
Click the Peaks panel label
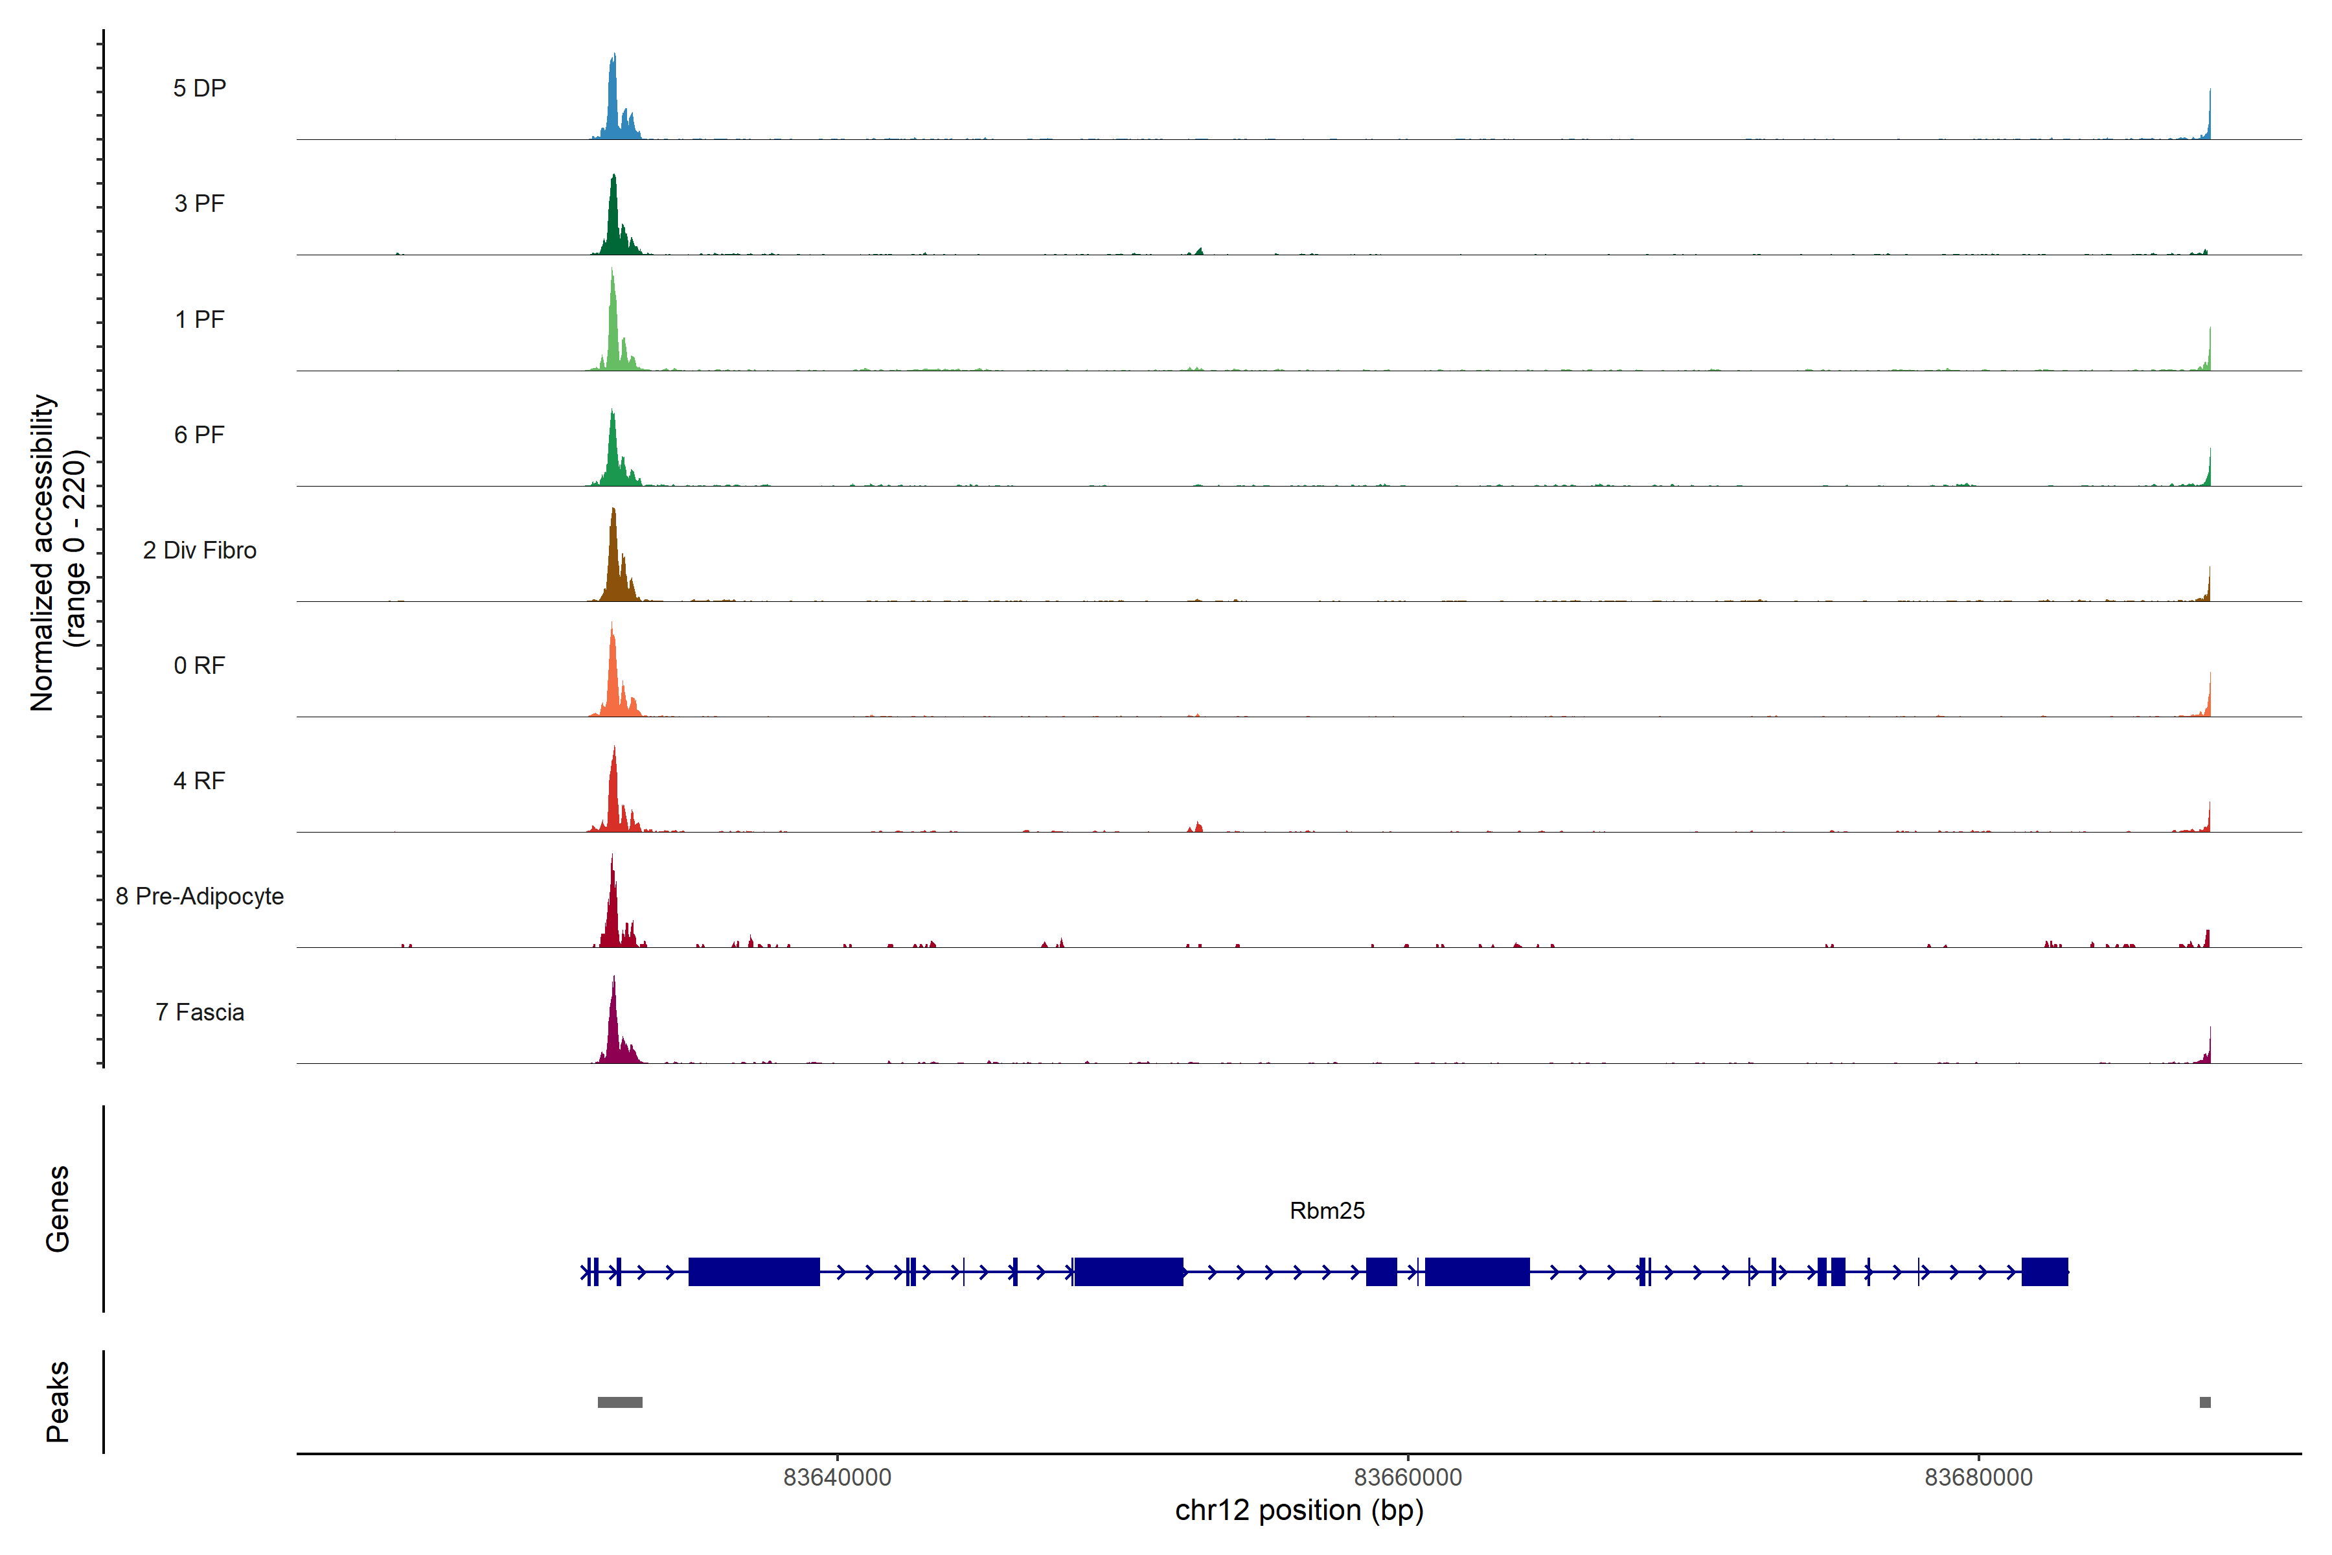(58, 1401)
